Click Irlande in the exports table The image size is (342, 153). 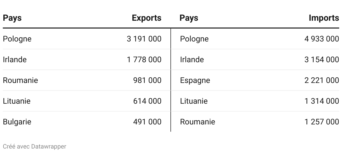[x=15, y=59]
